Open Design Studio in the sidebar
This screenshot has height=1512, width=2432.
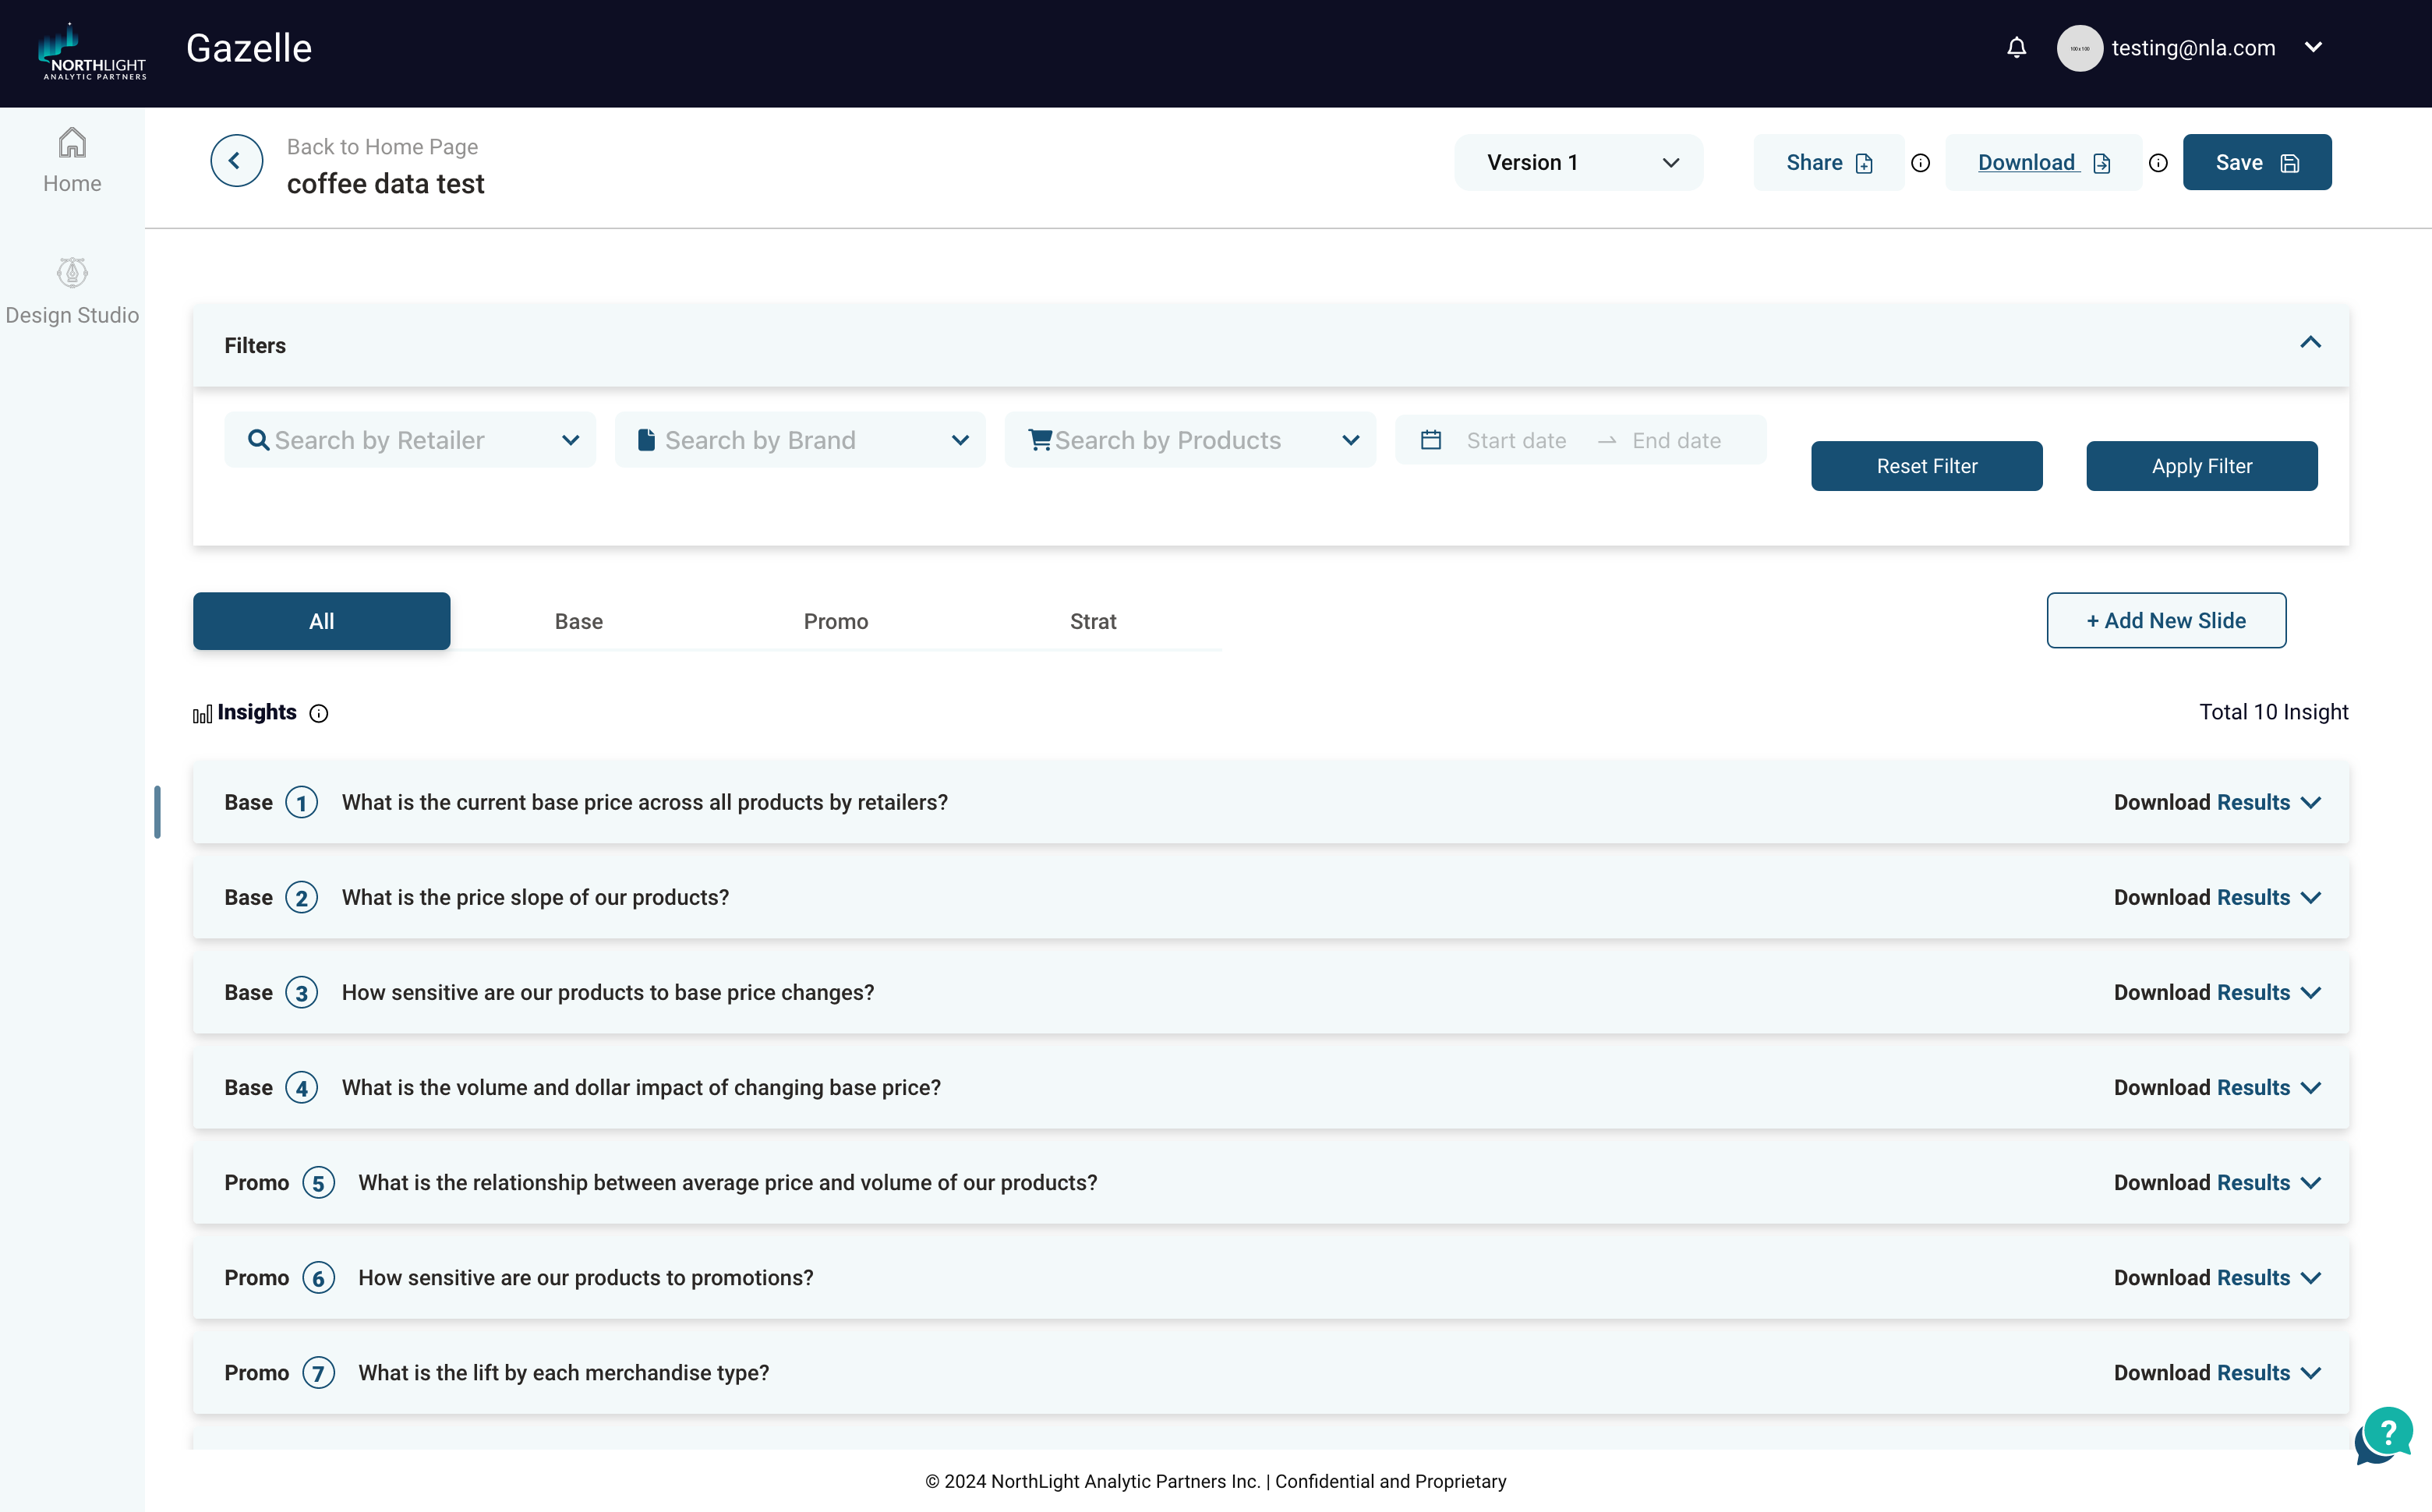tap(72, 291)
